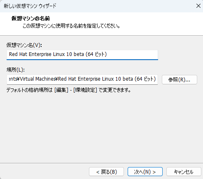Focus the 場所 path text field

(82, 79)
